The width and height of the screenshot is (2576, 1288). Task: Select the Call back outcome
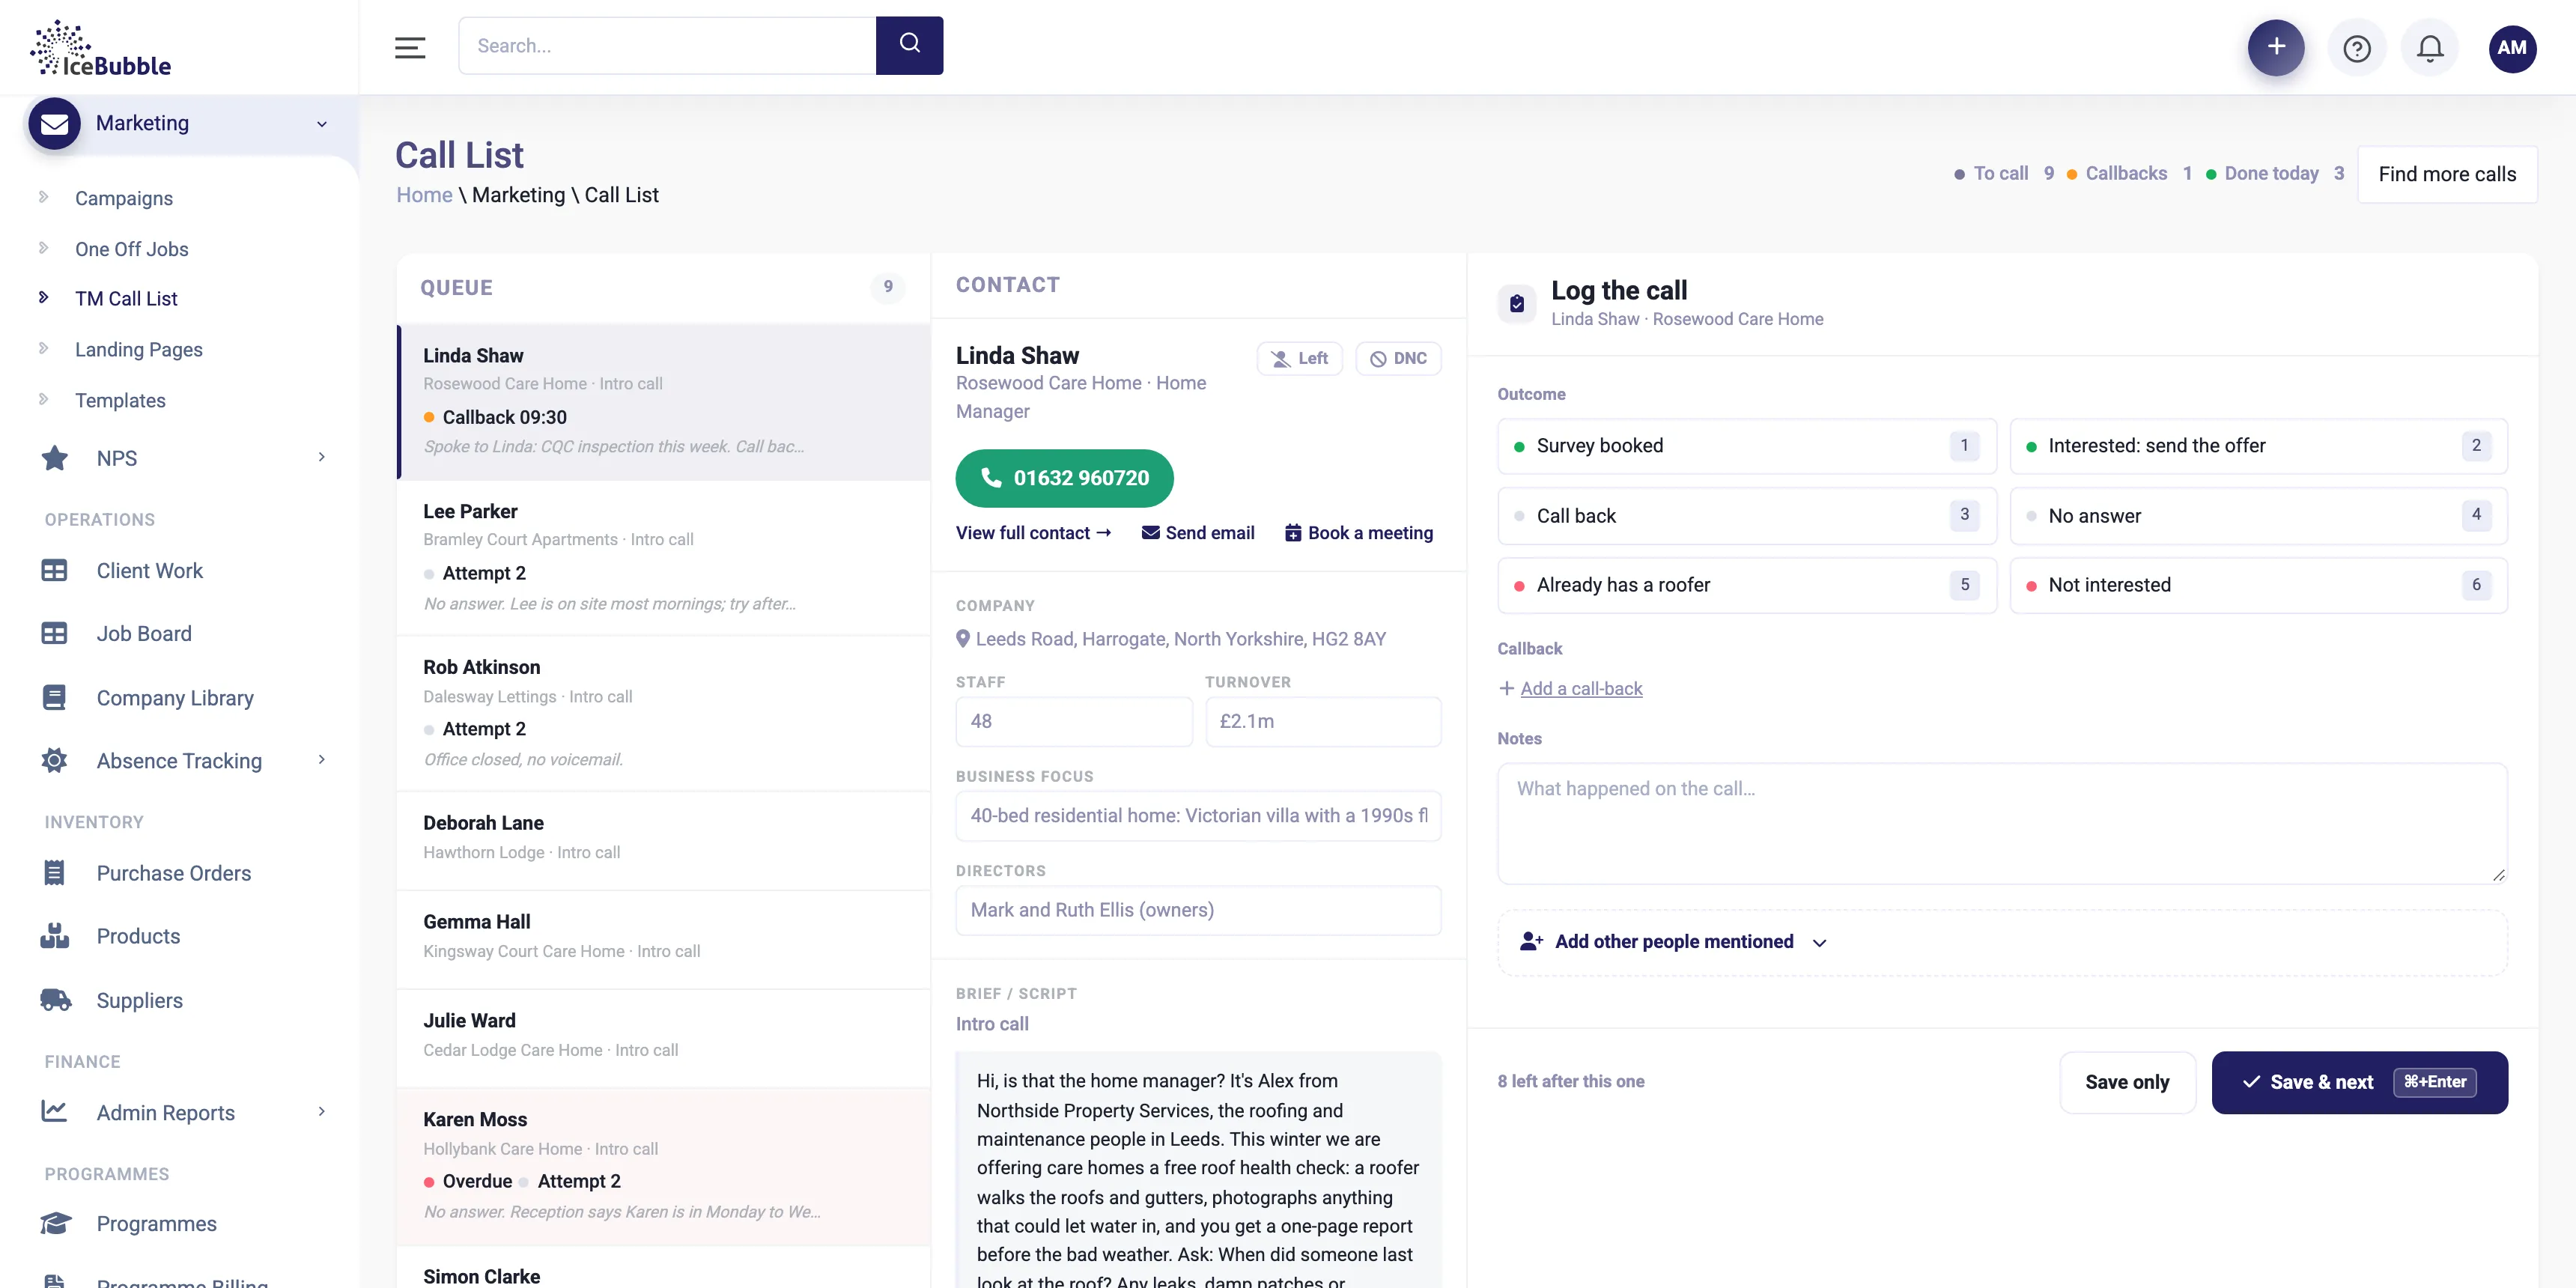click(1746, 516)
